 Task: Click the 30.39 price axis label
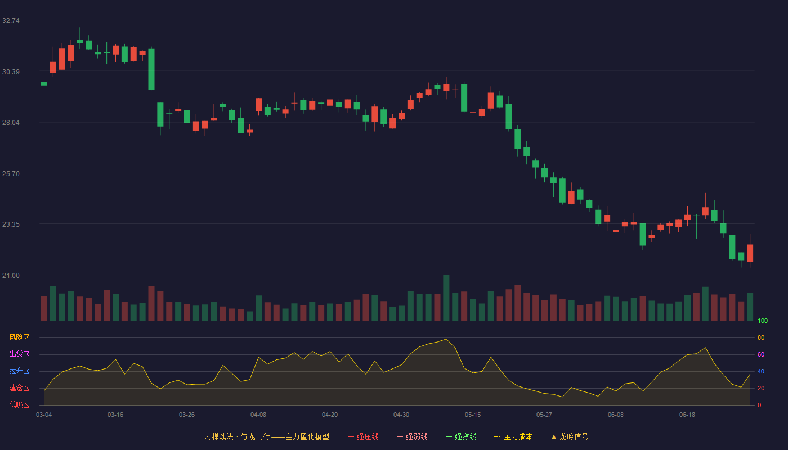pos(11,71)
